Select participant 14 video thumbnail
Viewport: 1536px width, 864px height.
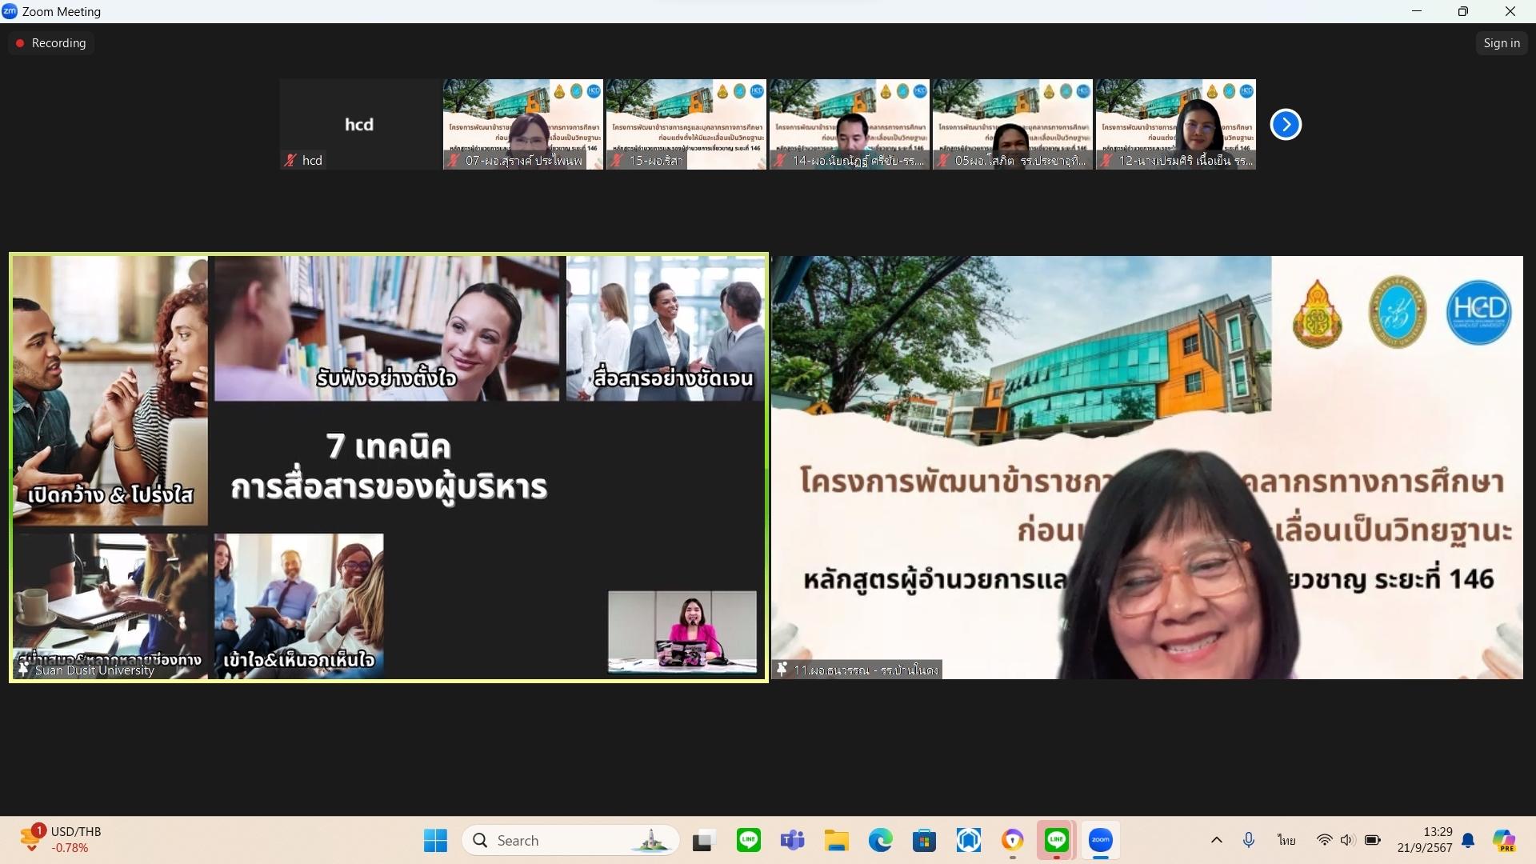tap(849, 124)
